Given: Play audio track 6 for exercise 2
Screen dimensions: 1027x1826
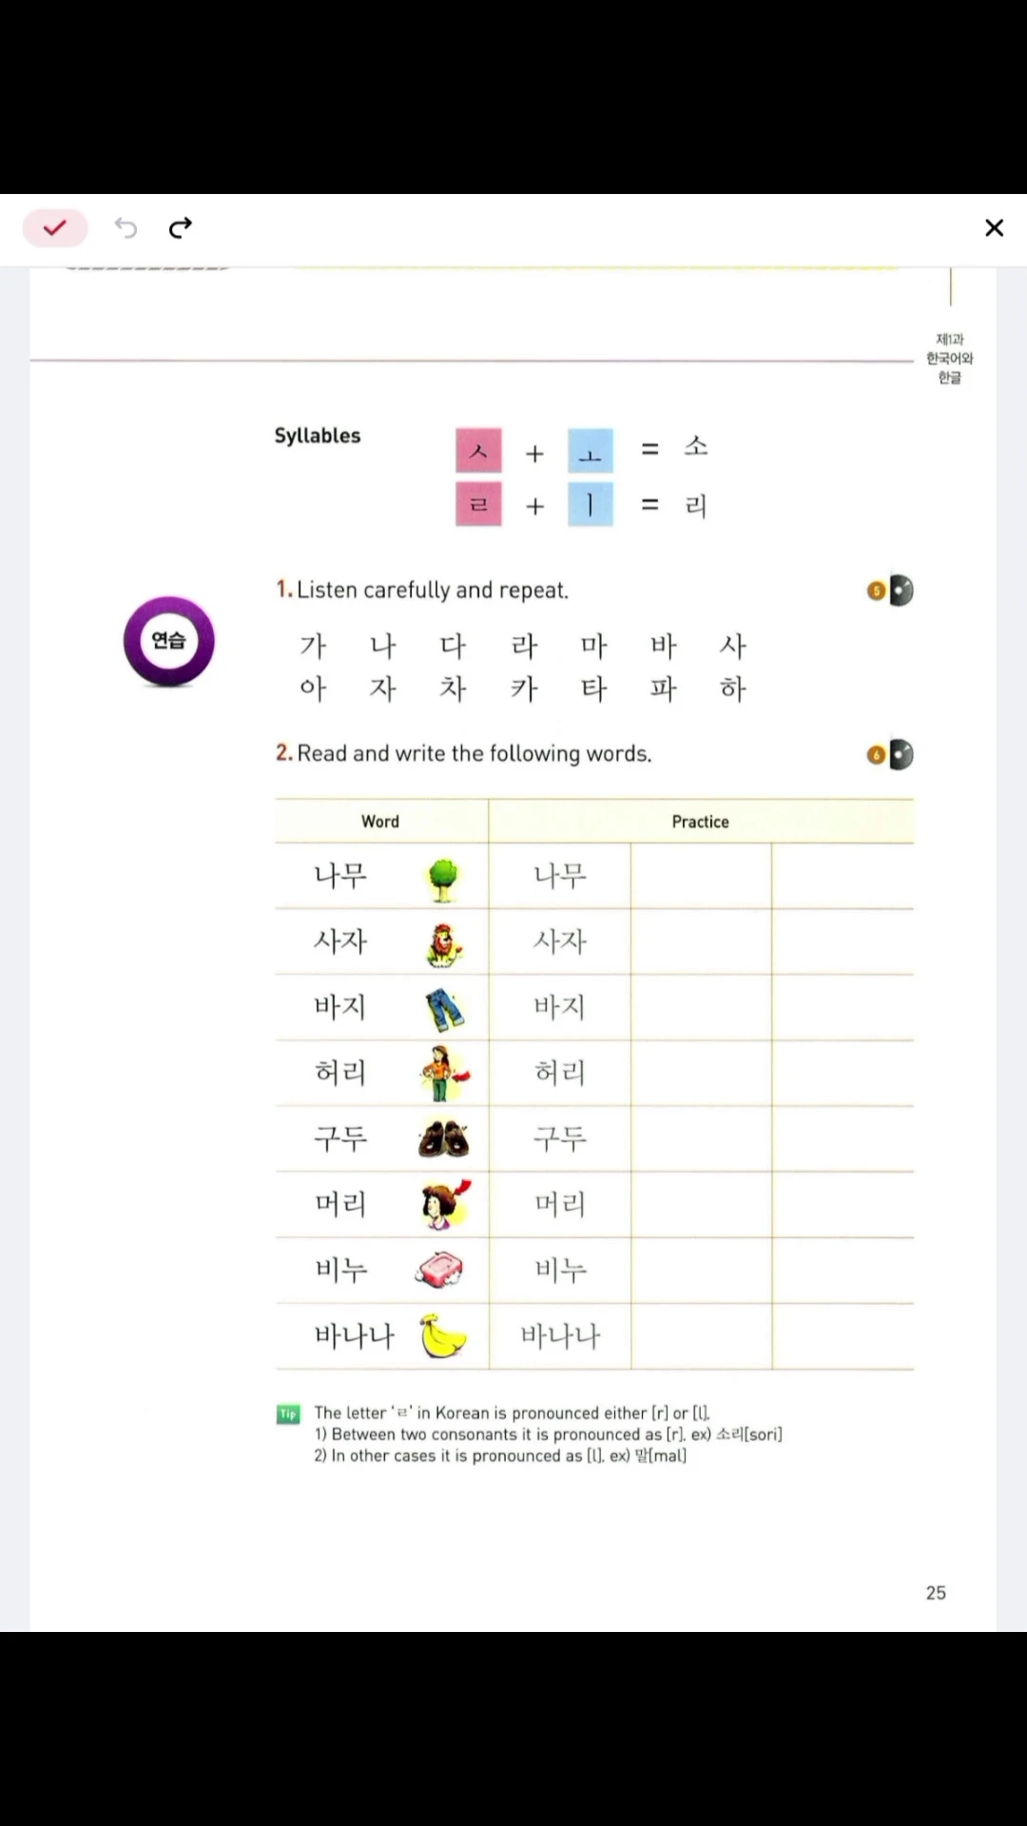Looking at the screenshot, I should 891,755.
